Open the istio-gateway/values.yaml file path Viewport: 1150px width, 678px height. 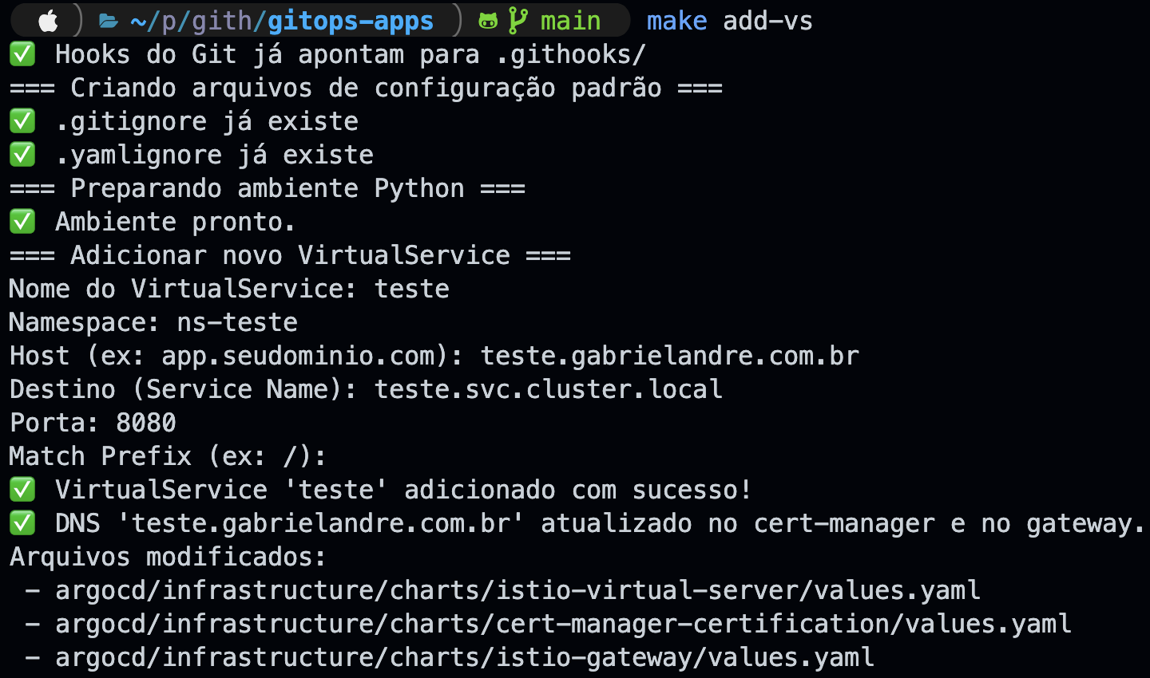click(x=464, y=657)
